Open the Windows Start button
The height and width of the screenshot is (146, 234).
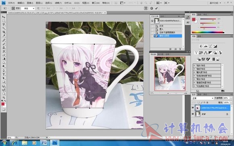(4, 143)
